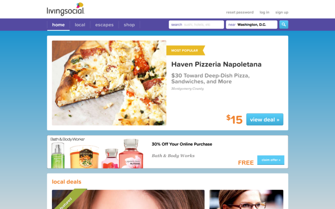Focus the search keywords field
Viewport: 335px width, 209px height.
196,24
